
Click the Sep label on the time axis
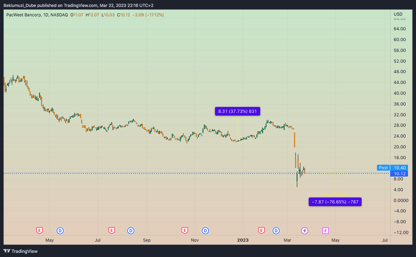(147, 240)
